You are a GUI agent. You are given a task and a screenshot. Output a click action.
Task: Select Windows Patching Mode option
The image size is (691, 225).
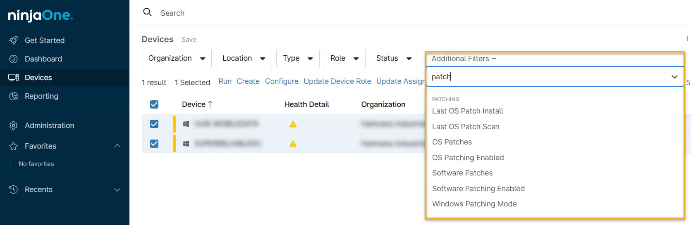click(474, 204)
